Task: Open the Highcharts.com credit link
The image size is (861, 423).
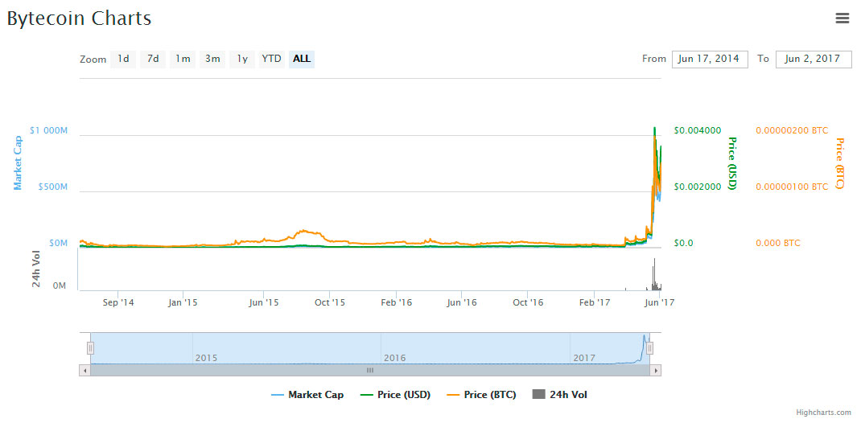Action: click(x=824, y=412)
